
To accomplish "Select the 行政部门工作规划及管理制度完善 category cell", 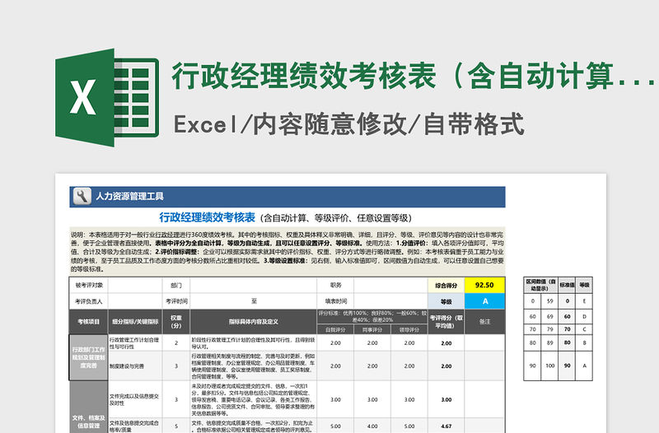I will point(88,358).
